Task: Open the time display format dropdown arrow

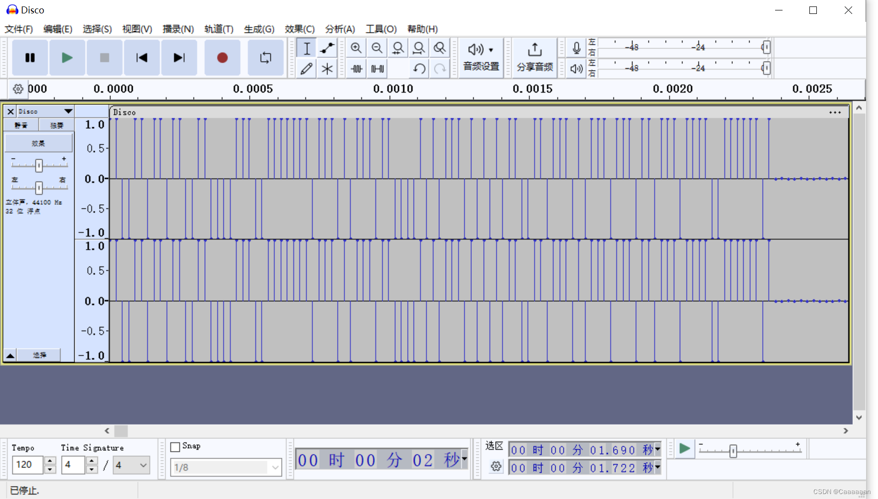Action: click(464, 459)
